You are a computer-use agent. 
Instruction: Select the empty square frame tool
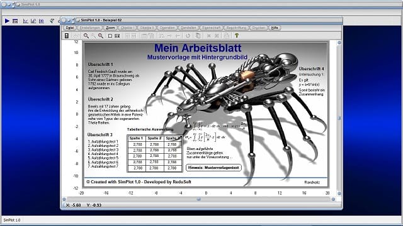coord(110,36)
